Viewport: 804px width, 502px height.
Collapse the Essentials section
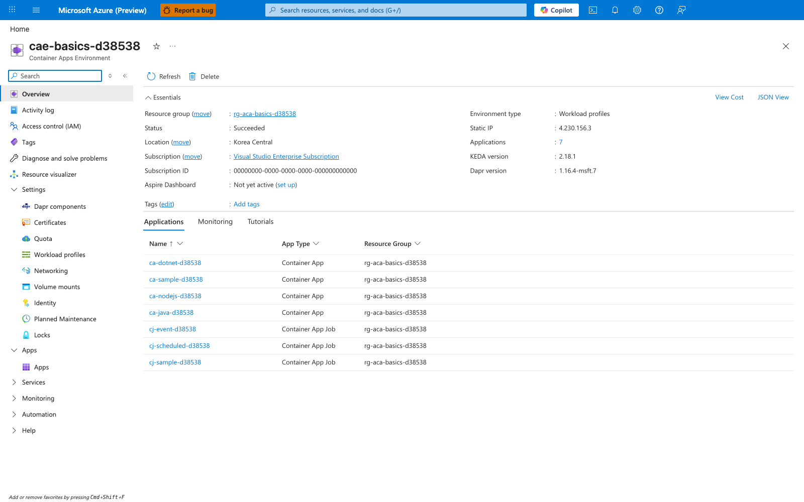click(x=163, y=97)
